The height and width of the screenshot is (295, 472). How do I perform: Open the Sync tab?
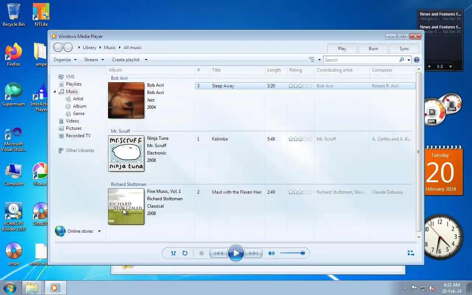[404, 49]
